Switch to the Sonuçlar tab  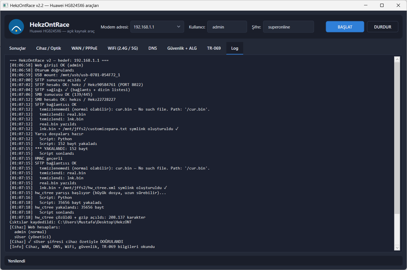[18, 48]
